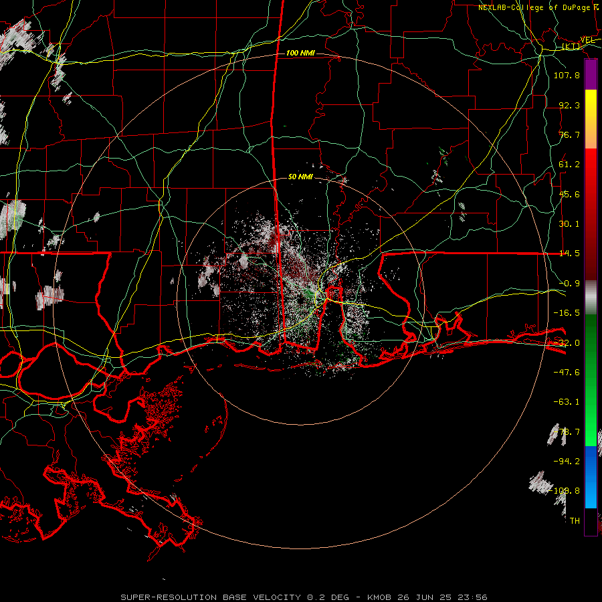The height and width of the screenshot is (602, 602).
Task: Click the -16.5 scale value
Action: point(567,313)
